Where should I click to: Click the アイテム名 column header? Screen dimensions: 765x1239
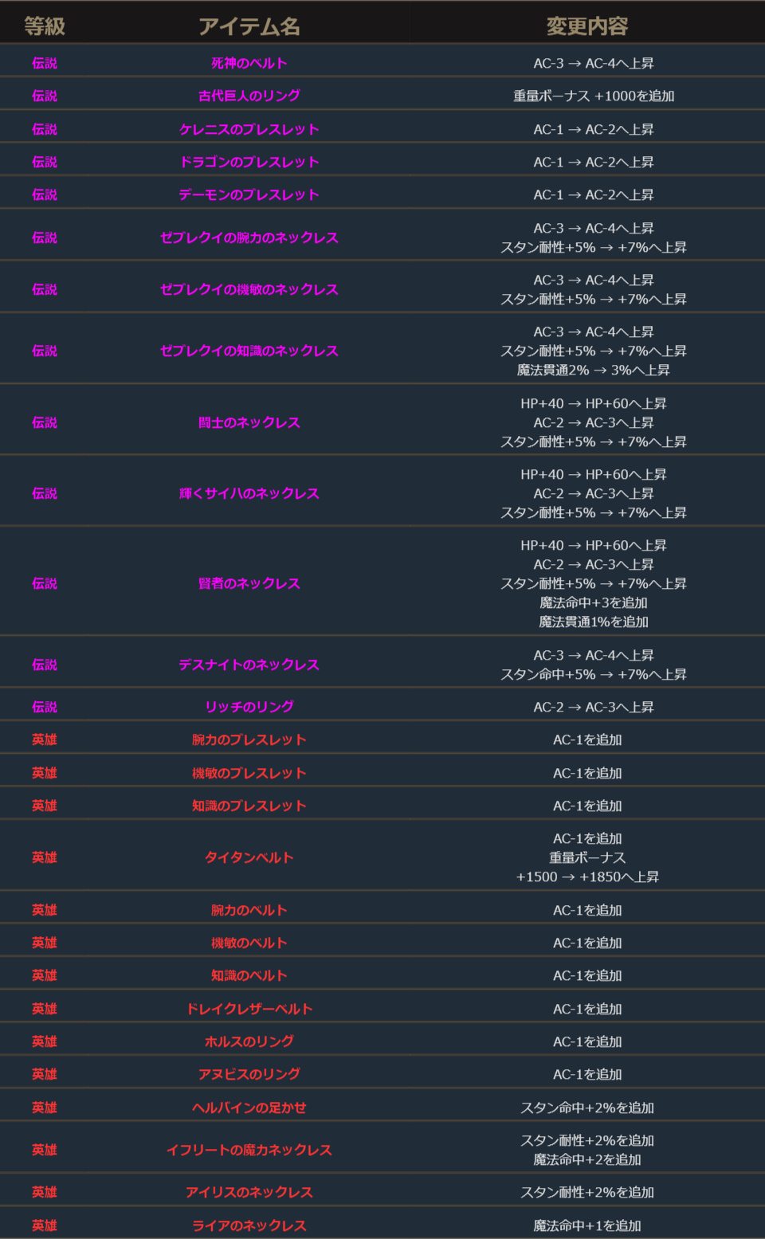249,26
